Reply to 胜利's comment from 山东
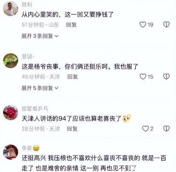 [x=71, y=25]
